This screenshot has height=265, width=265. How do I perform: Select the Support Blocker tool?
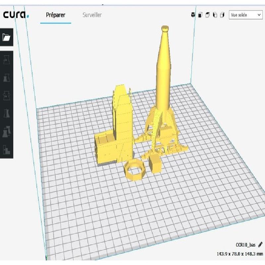pyautogui.click(x=6, y=149)
